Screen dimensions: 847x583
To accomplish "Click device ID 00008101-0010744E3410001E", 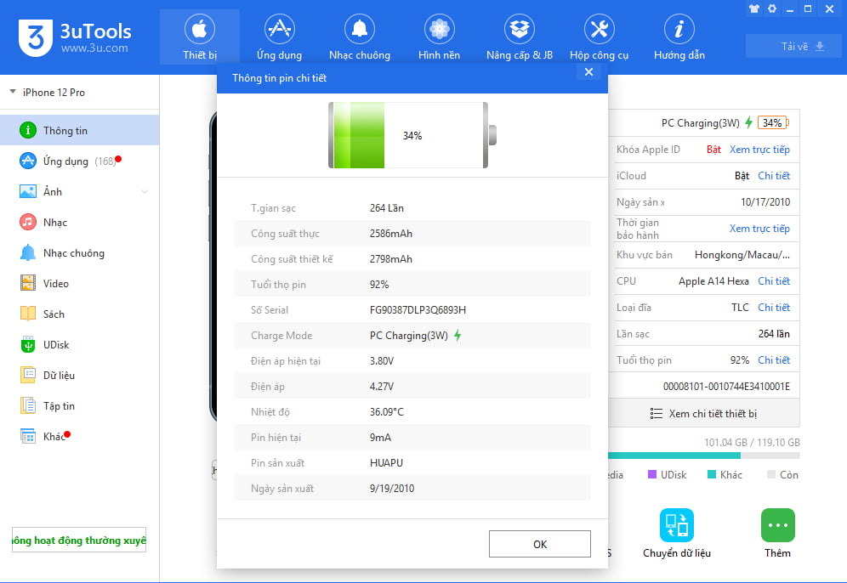I will pyautogui.click(x=726, y=387).
